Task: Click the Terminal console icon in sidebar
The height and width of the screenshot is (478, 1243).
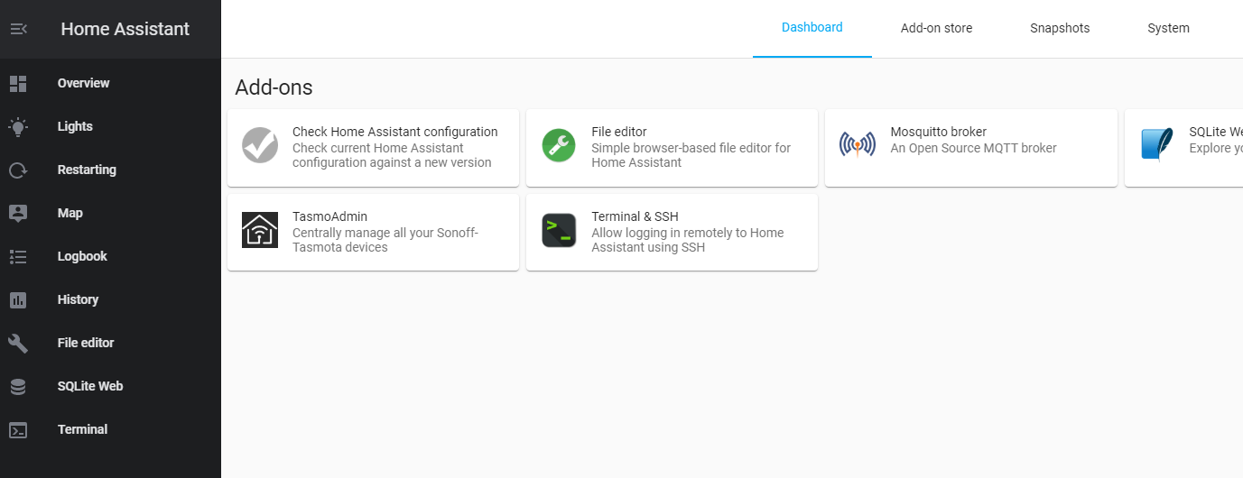Action: click(x=18, y=429)
